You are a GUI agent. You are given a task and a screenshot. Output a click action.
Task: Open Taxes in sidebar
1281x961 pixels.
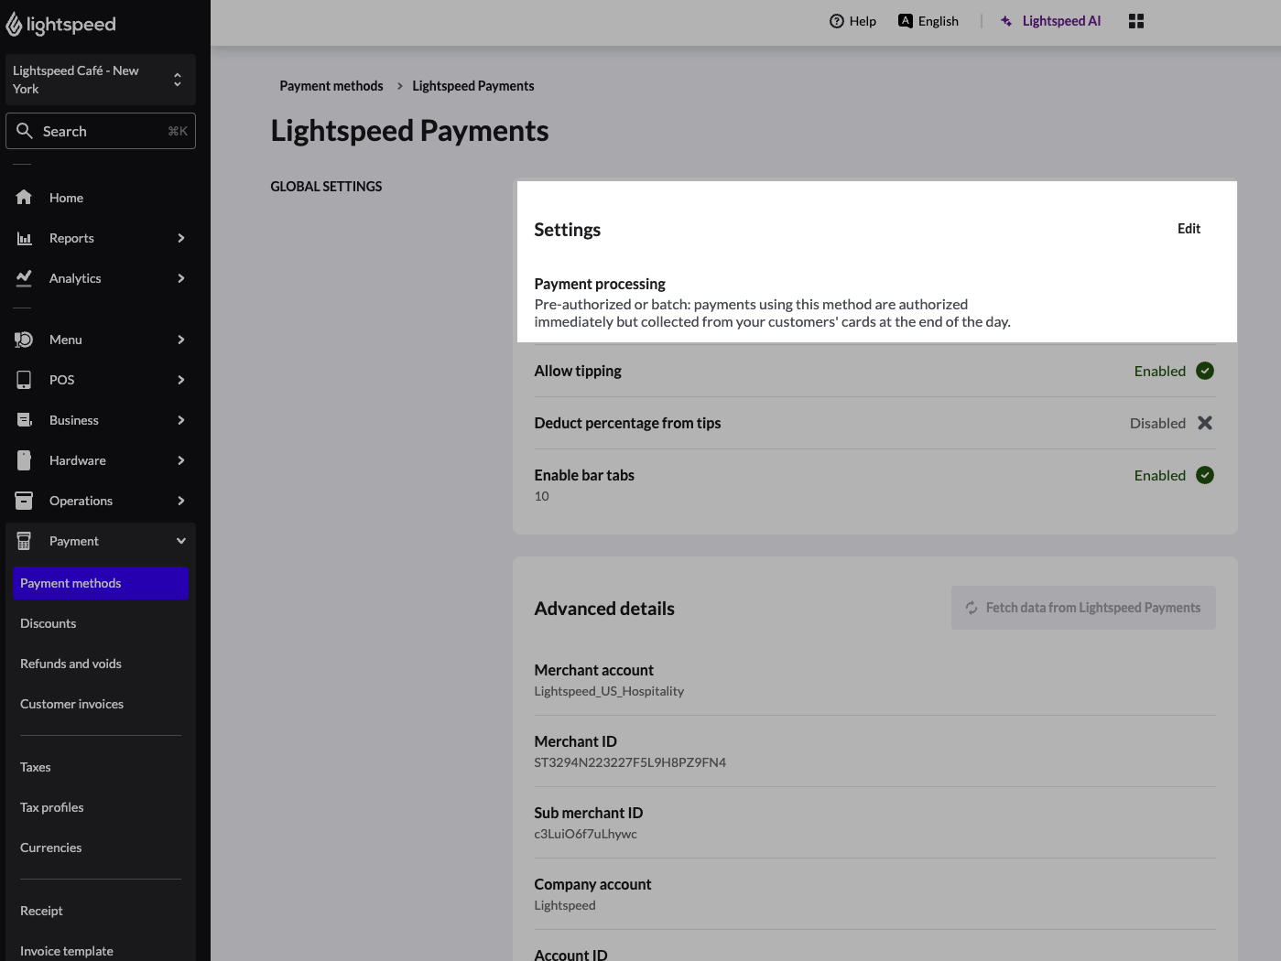coord(36,767)
